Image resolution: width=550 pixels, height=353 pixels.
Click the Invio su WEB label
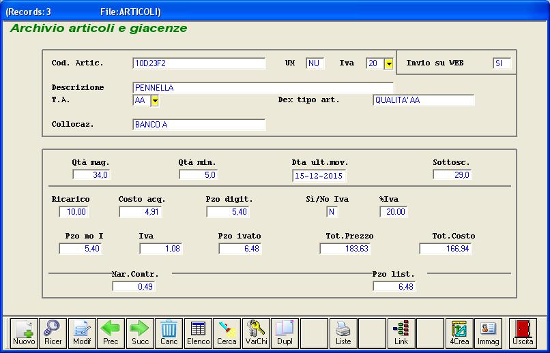[x=435, y=63]
